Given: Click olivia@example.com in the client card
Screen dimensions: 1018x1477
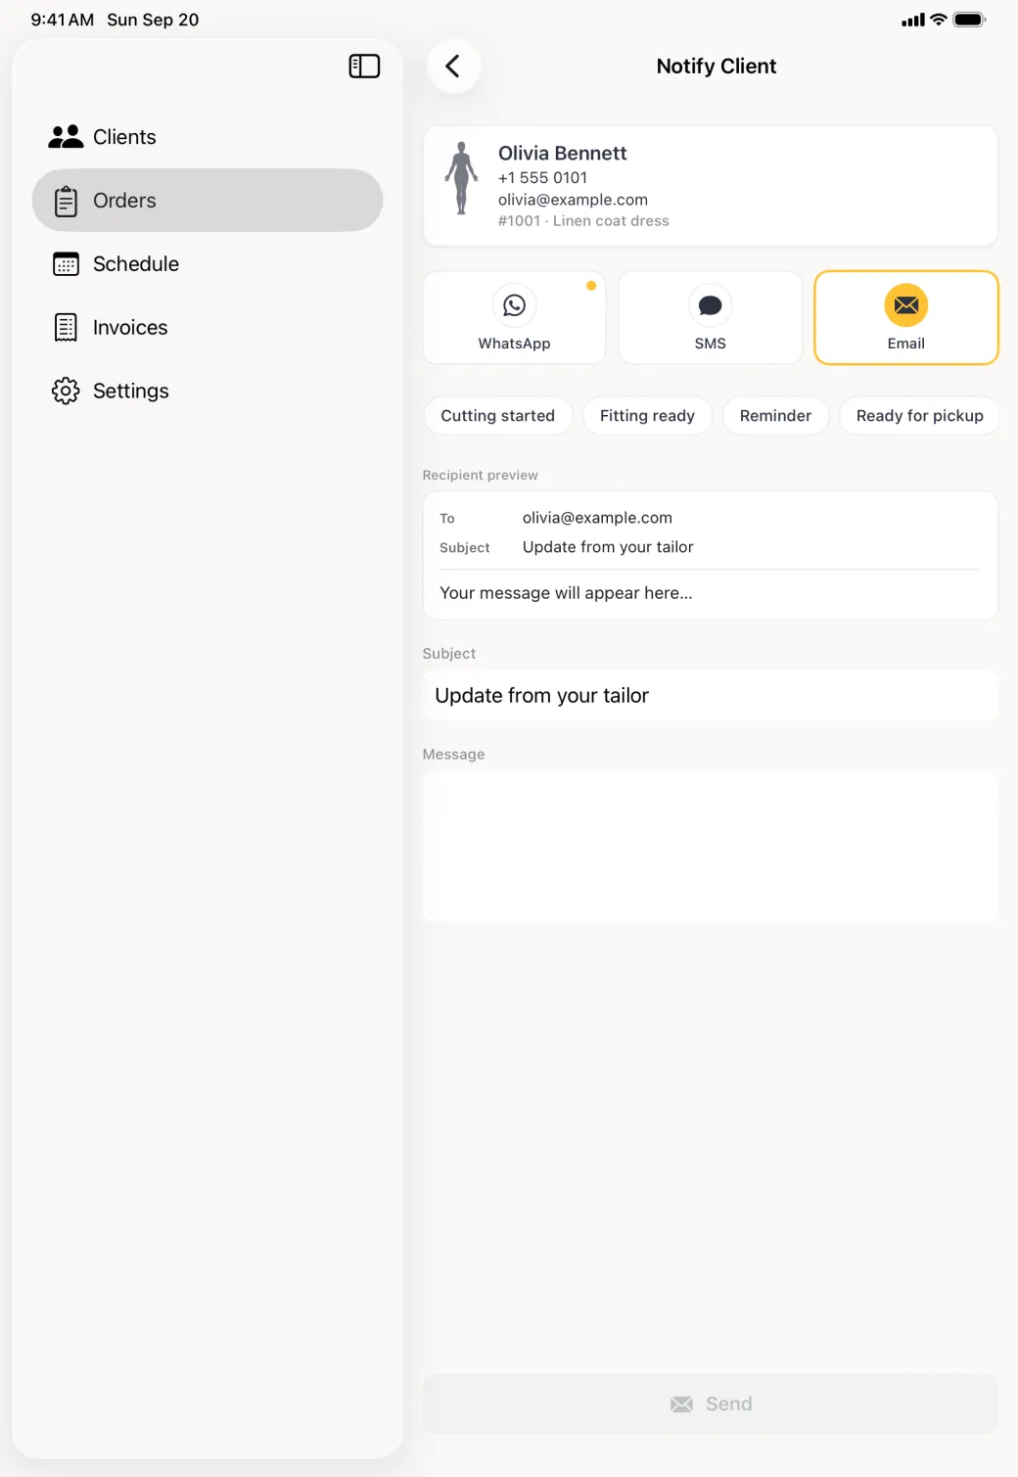Looking at the screenshot, I should click(x=573, y=200).
